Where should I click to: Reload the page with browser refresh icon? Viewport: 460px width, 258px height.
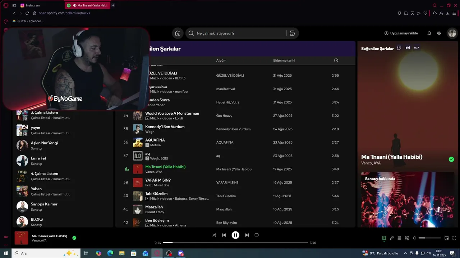click(27, 13)
